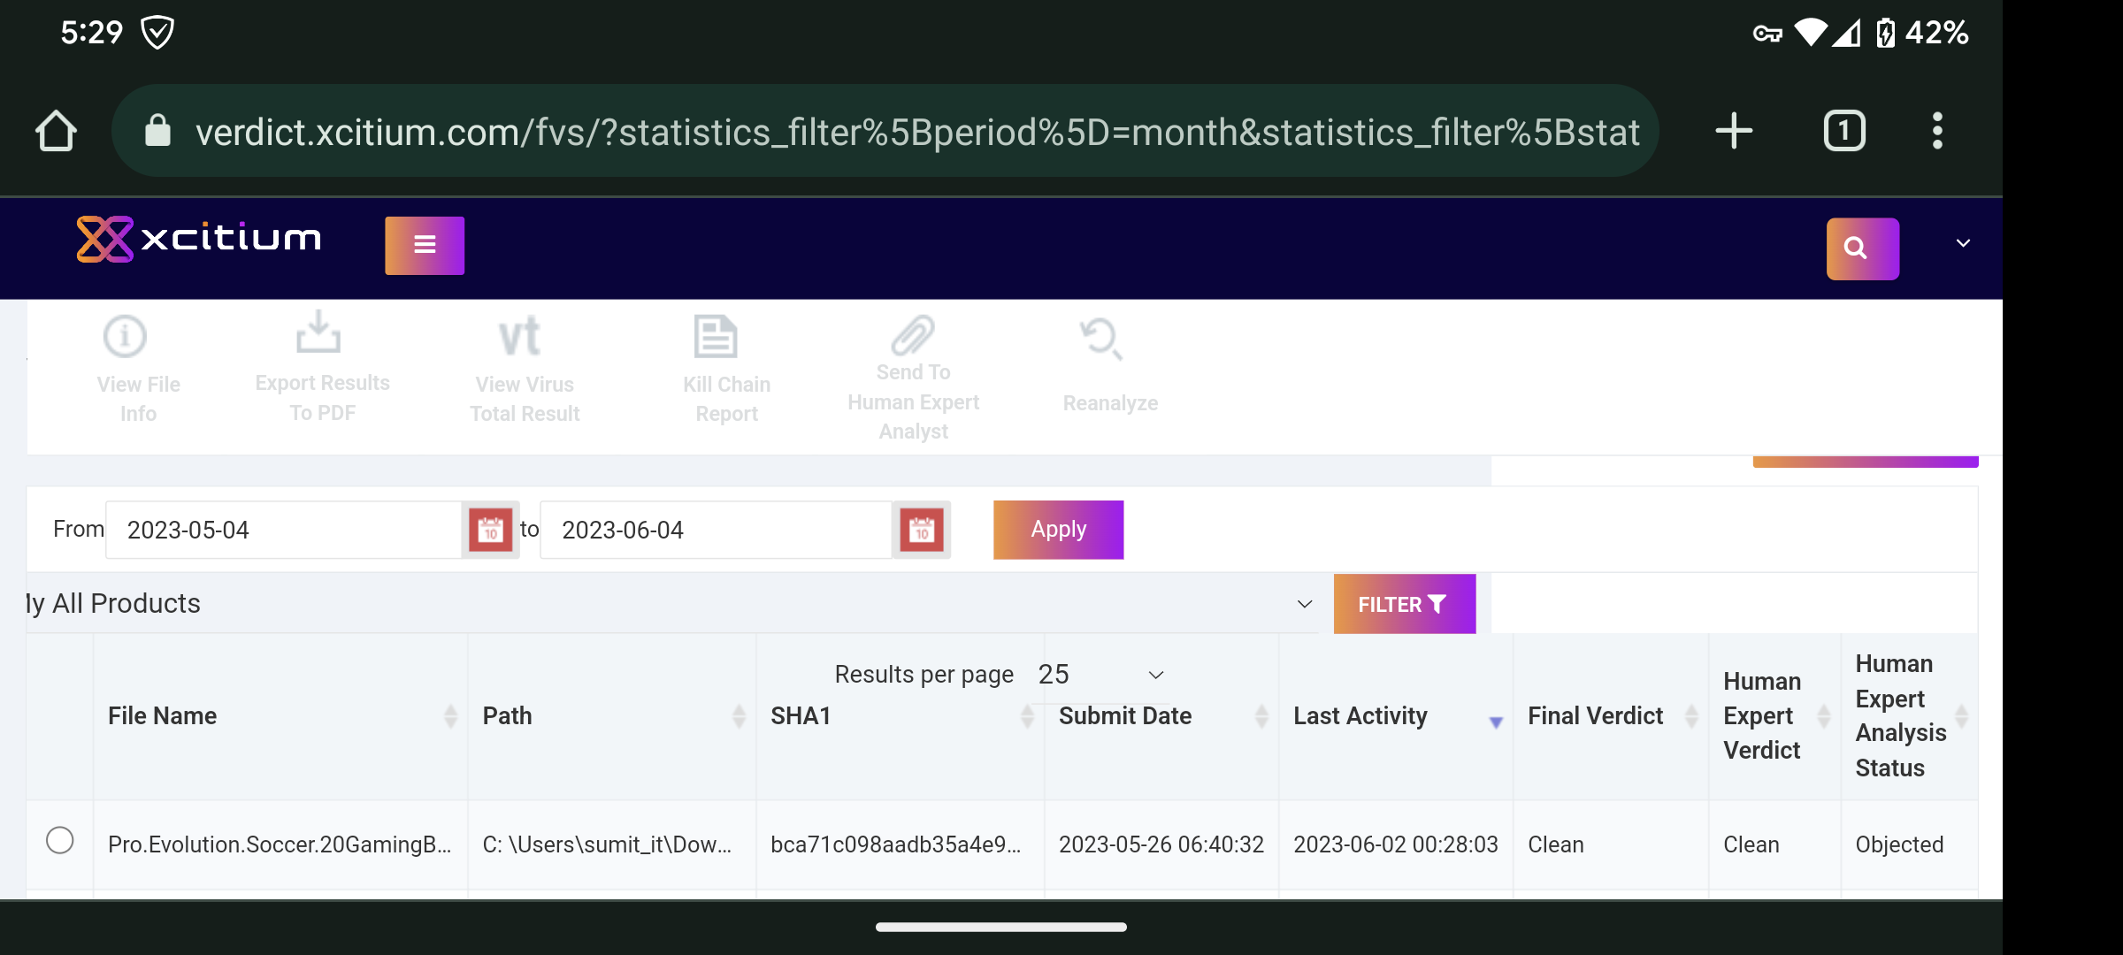Click Export Results To PDF icon
This screenshot has height=955, width=2123.
pos(318,333)
